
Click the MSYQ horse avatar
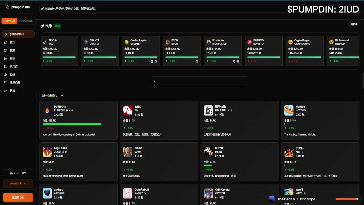coord(208,152)
